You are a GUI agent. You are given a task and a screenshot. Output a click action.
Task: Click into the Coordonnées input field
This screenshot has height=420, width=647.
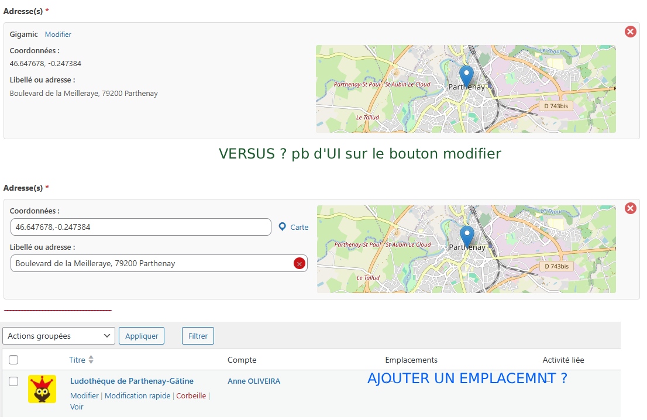[140, 227]
